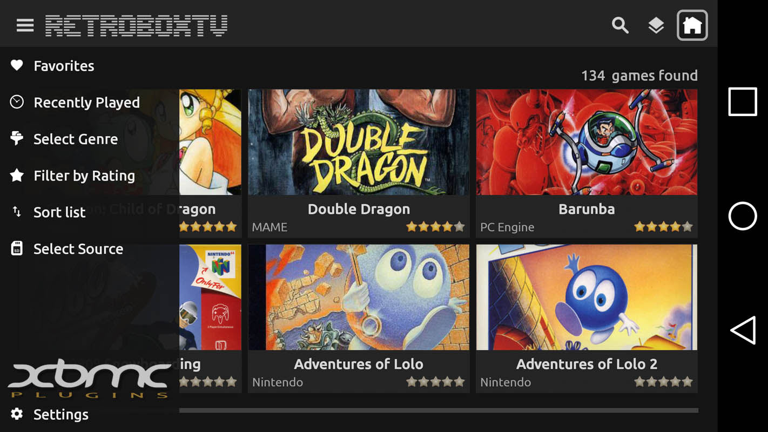768x432 pixels.
Task: Open the Sort list option
Action: (x=59, y=212)
